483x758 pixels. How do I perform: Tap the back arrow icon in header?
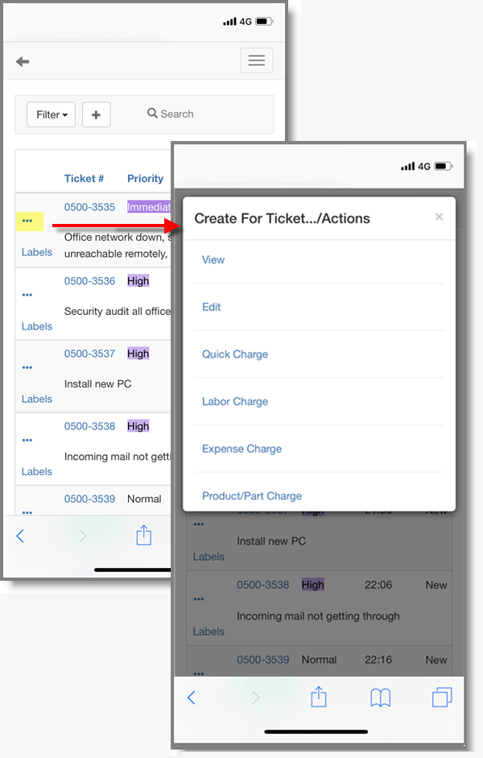coord(23,62)
